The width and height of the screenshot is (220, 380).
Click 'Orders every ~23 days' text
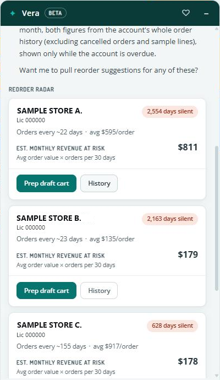coord(50,239)
